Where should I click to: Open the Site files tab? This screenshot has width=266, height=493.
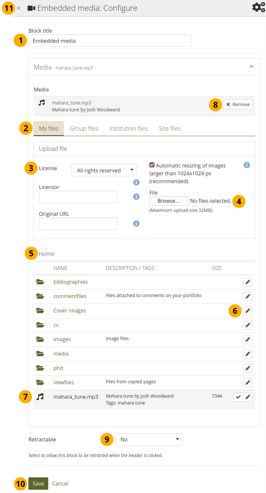click(170, 128)
